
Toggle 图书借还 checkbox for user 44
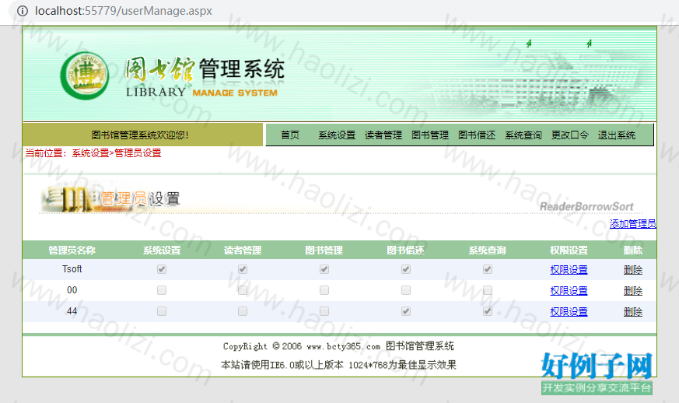tap(406, 311)
